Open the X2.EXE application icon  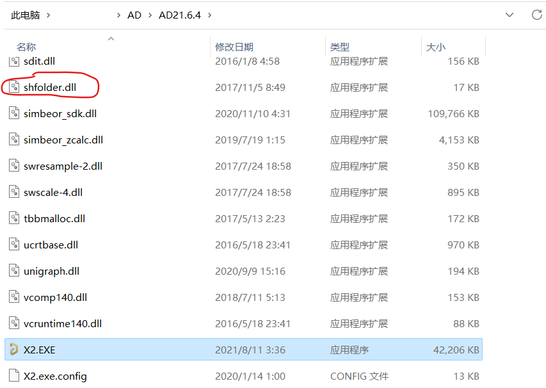(x=13, y=350)
